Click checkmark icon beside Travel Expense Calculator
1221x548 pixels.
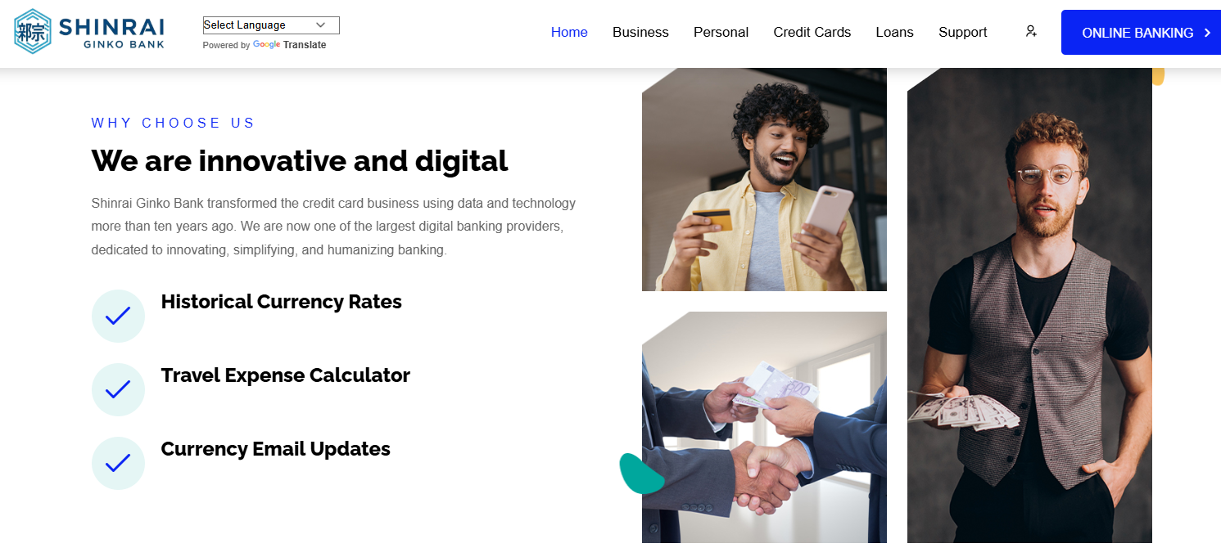point(118,389)
